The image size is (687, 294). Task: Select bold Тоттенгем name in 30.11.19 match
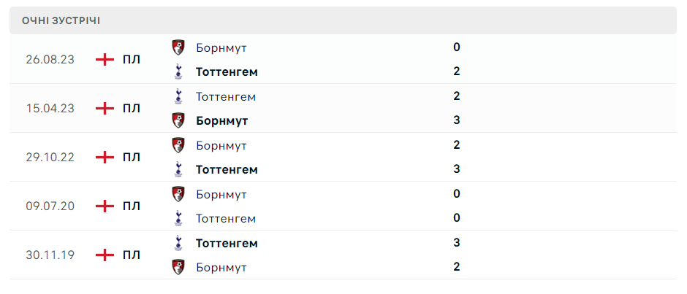pyautogui.click(x=227, y=243)
